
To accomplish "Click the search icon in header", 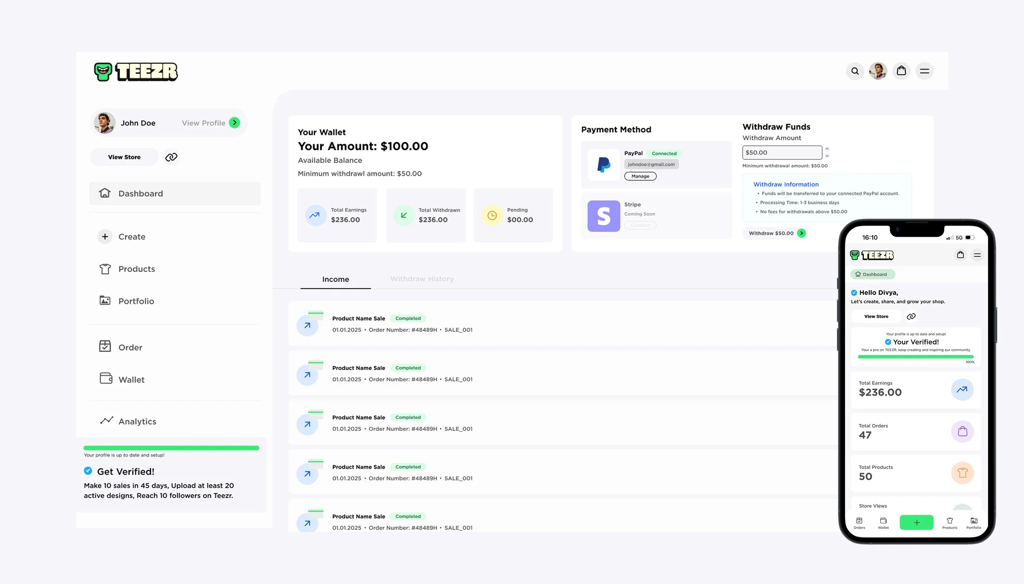I will [855, 71].
